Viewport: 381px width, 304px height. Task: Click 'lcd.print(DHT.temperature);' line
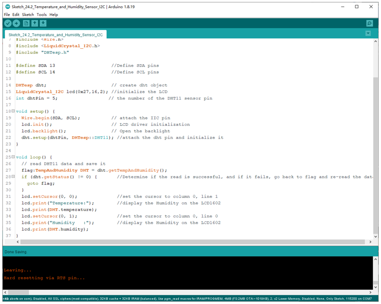(59, 210)
